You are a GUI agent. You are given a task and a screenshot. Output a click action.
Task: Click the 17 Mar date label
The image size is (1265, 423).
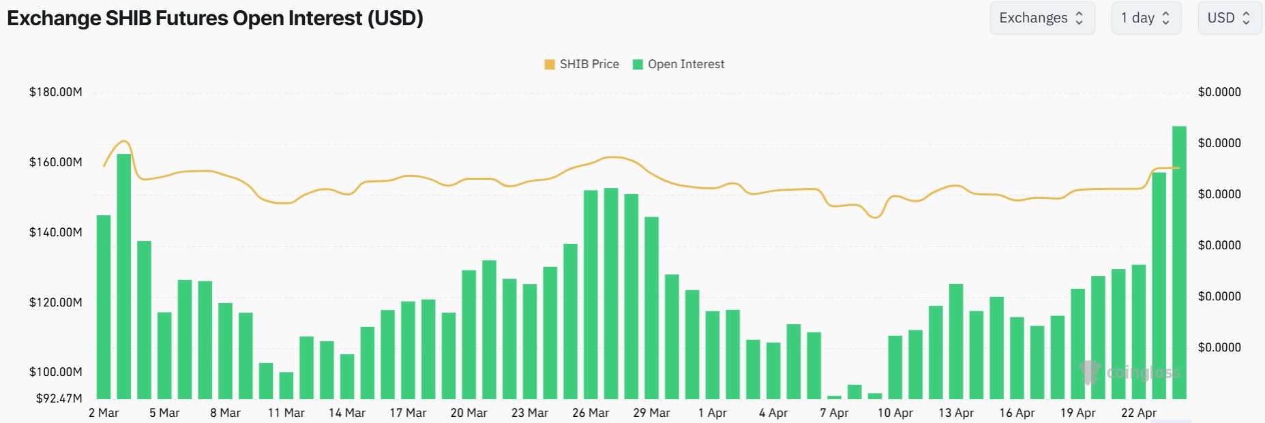[408, 413]
